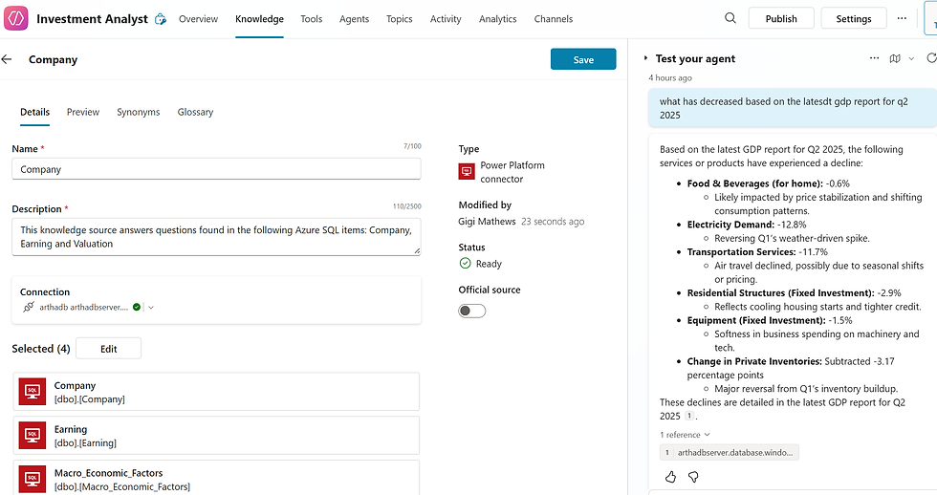
Task: Click the Save button
Action: click(x=583, y=59)
